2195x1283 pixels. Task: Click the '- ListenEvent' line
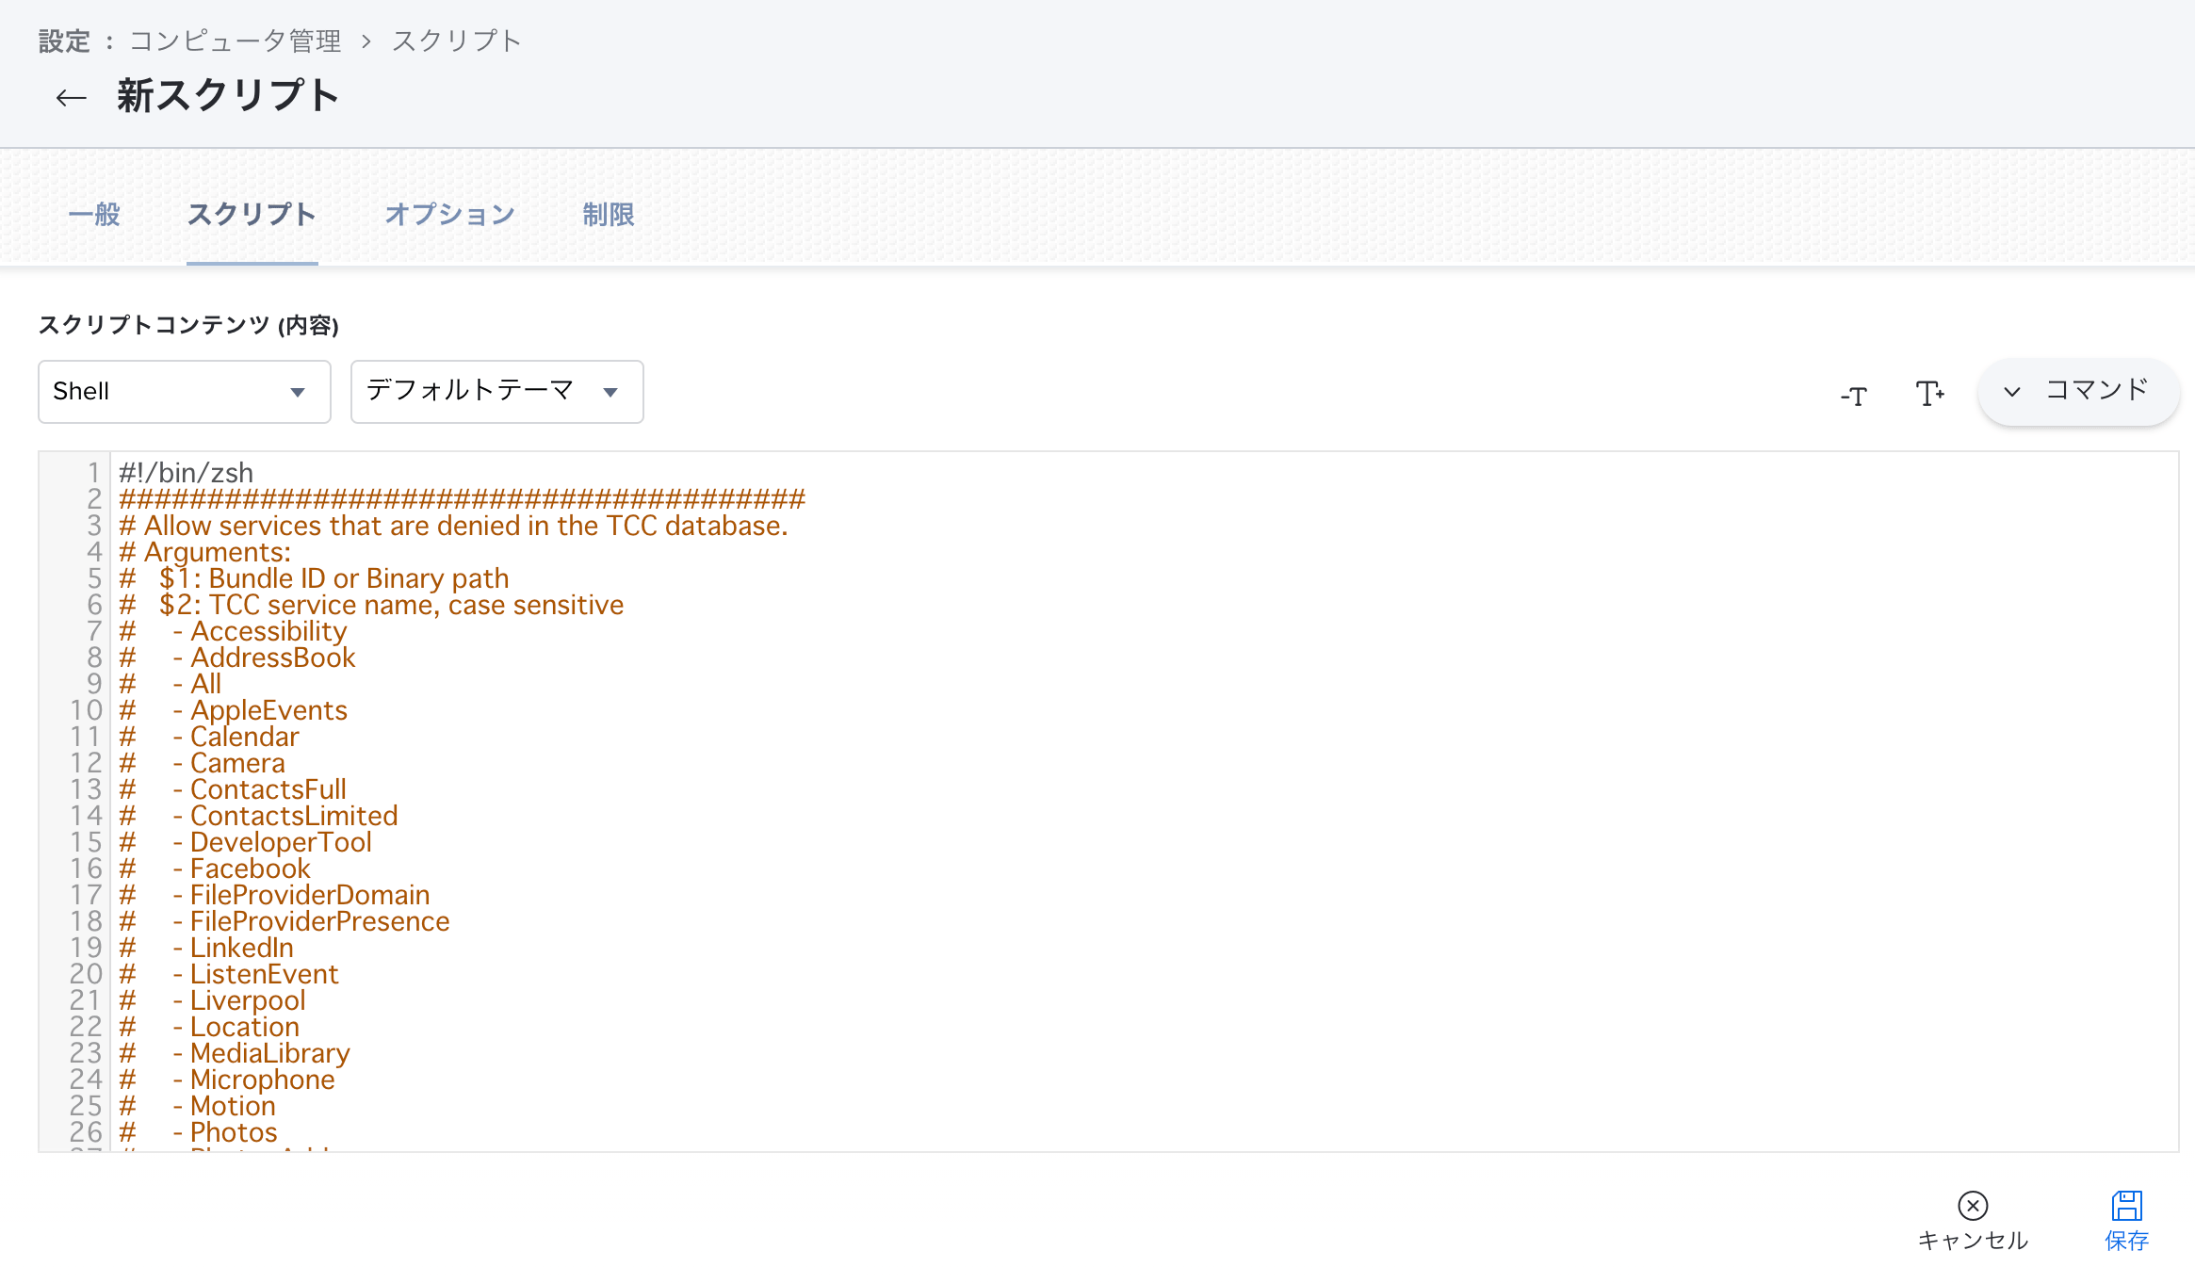click(x=229, y=974)
